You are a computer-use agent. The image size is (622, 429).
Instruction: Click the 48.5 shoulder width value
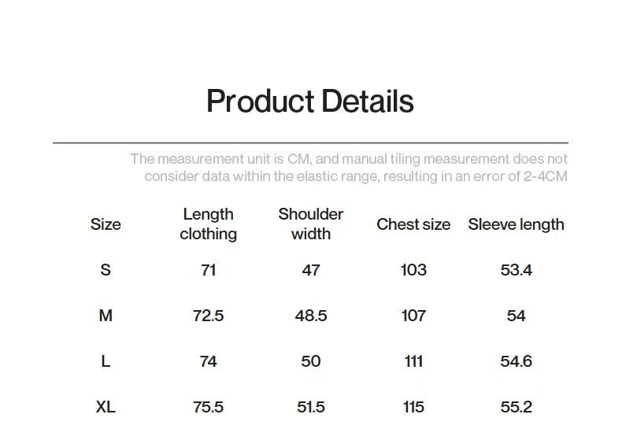click(311, 316)
